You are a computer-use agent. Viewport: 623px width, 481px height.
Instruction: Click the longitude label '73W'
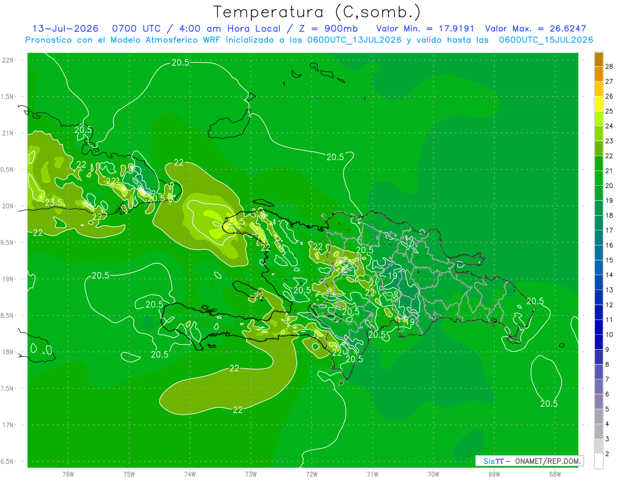coord(251,474)
